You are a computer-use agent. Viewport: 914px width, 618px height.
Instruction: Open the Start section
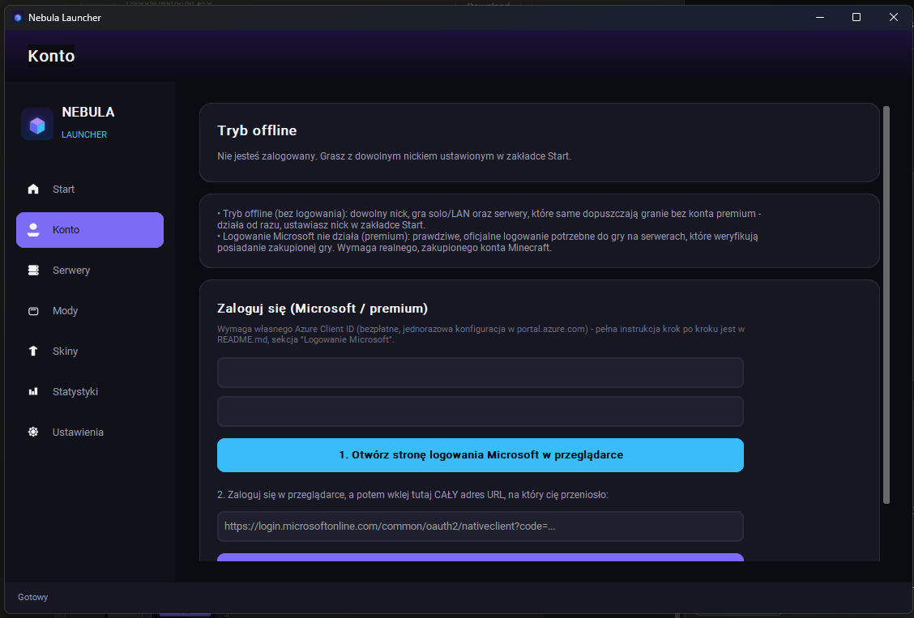[90, 190]
